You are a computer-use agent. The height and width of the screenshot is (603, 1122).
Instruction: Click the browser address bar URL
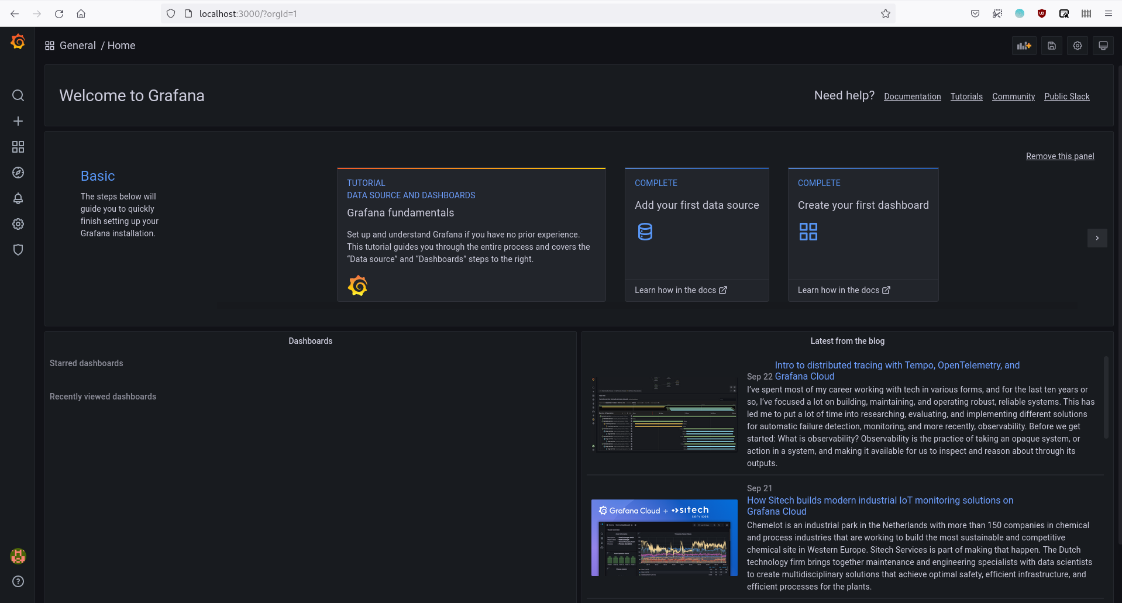248,13
